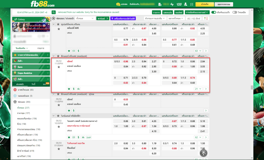Click the lineup icon under ไอเอฟ เวสตรี match
The height and width of the screenshot is (160, 264).
73,137
